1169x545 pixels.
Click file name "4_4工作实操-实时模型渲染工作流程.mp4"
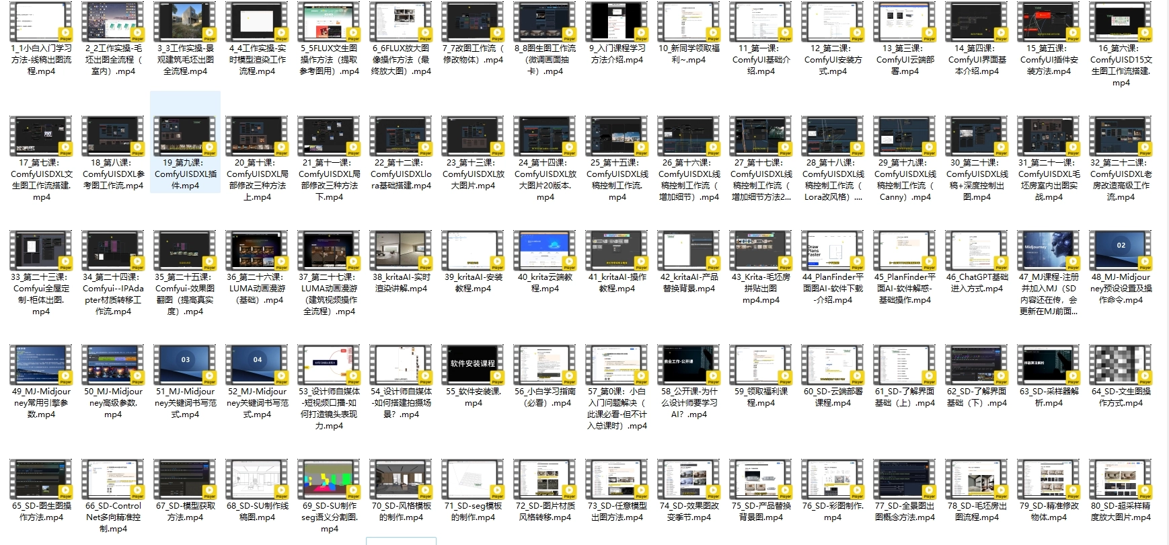(x=257, y=60)
